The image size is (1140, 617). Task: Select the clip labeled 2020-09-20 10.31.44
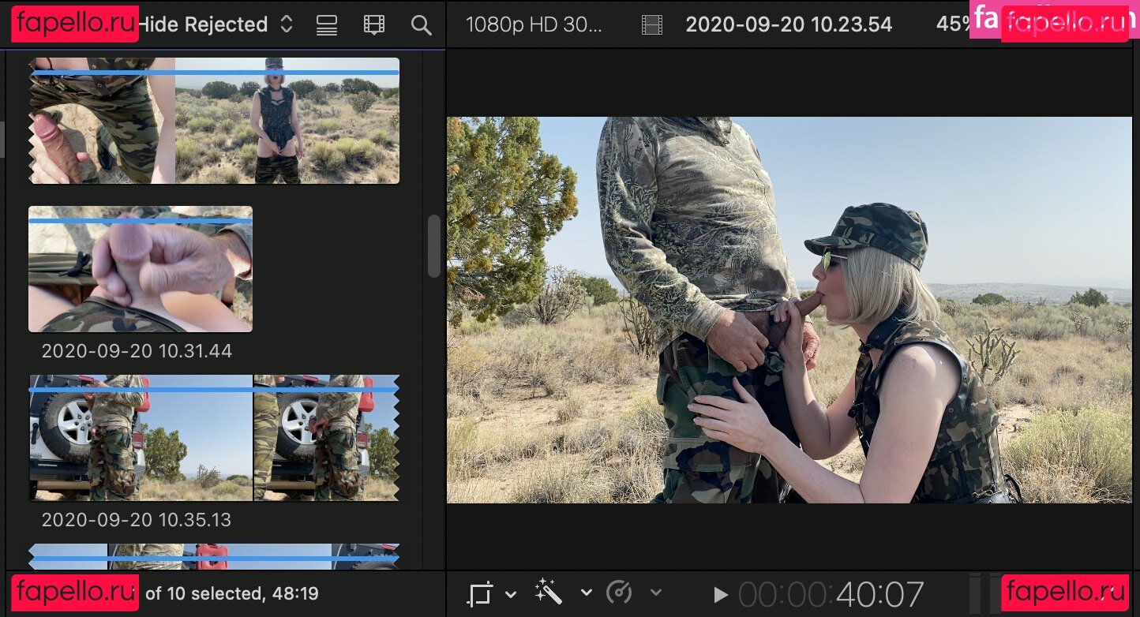coord(141,269)
